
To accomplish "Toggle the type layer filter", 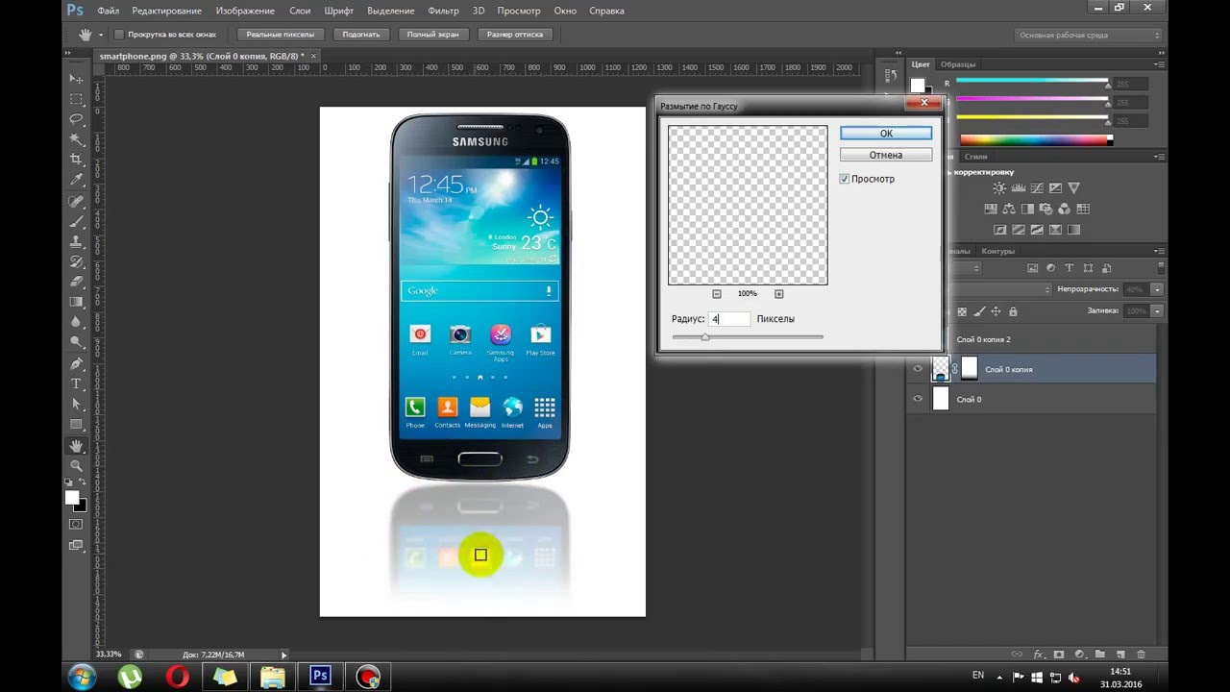I will pos(1068,268).
